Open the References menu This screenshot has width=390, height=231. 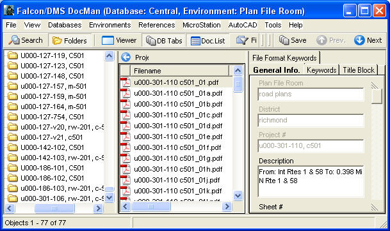point(157,25)
